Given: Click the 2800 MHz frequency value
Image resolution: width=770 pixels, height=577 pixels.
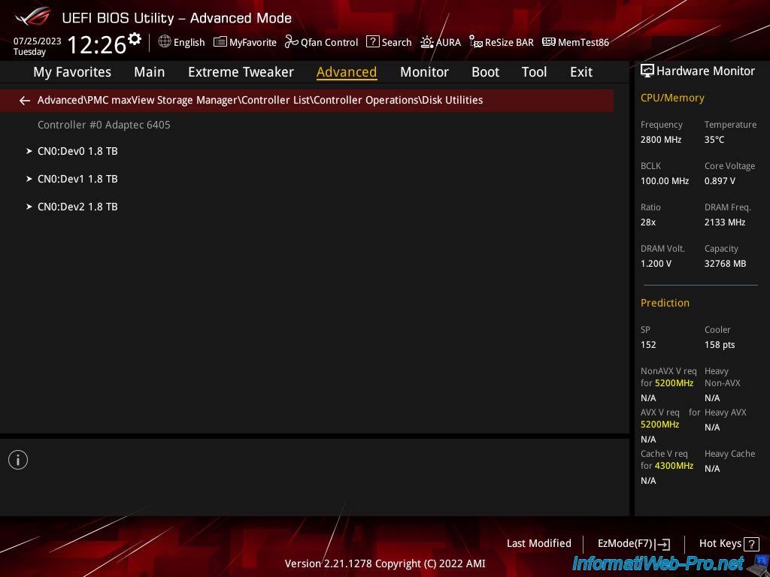Looking at the screenshot, I should point(660,139).
